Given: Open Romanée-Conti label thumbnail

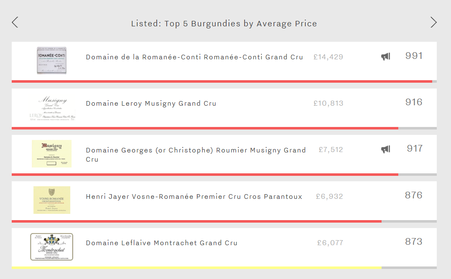Looking at the screenshot, I should click(x=52, y=61).
